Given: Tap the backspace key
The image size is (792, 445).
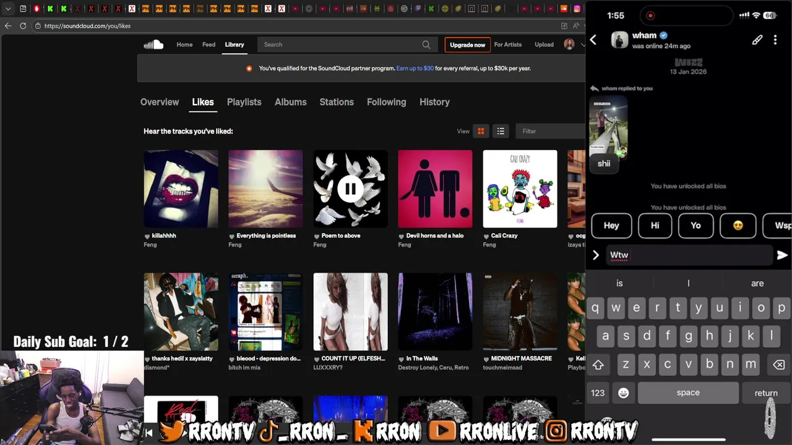Looking at the screenshot, I should click(x=778, y=365).
